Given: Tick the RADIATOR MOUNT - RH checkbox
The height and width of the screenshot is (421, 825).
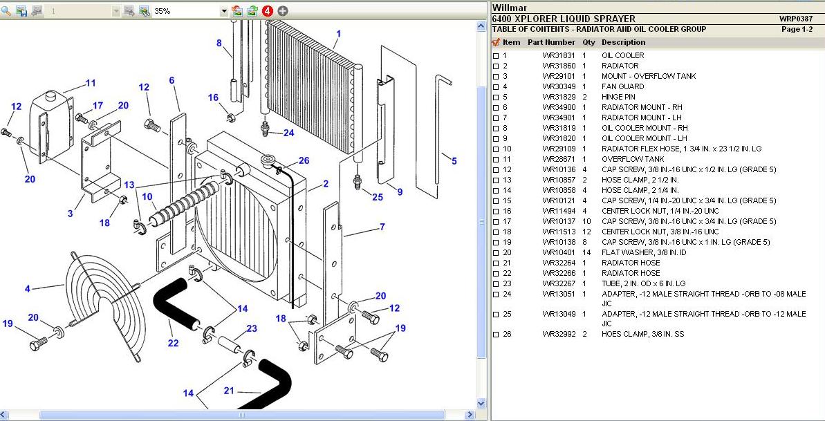Looking at the screenshot, I should pos(496,108).
